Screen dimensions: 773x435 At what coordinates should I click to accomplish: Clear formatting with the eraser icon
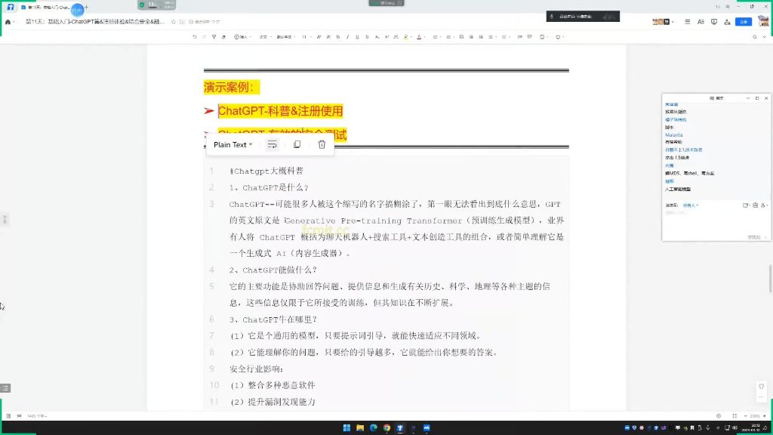(223, 37)
